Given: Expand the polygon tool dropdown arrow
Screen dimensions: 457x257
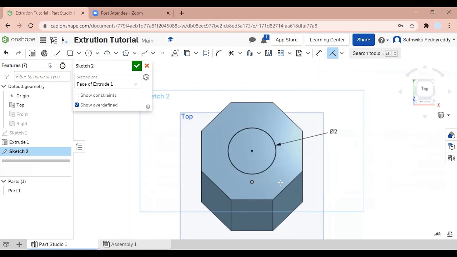Looking at the screenshot, I should pyautogui.click(x=135, y=53).
